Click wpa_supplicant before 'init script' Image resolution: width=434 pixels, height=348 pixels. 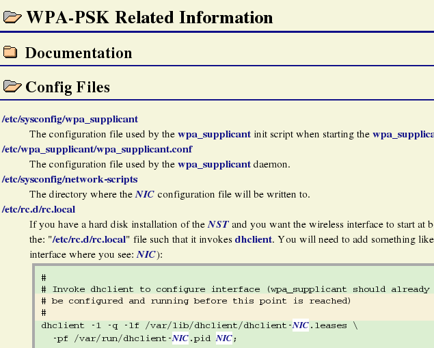click(214, 134)
